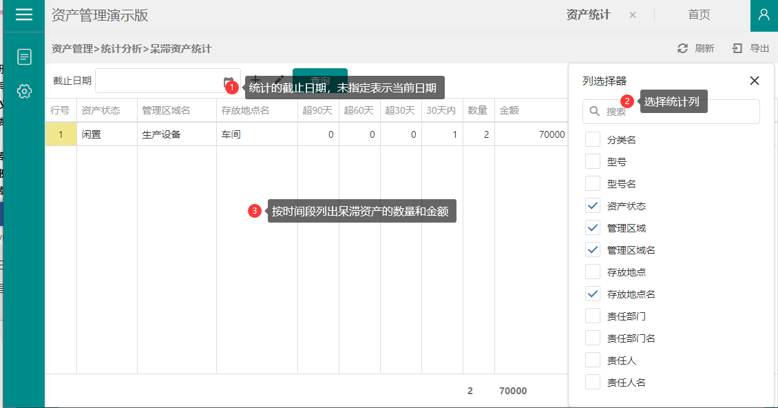Enable the 分类名 column checkbox

pyautogui.click(x=592, y=140)
